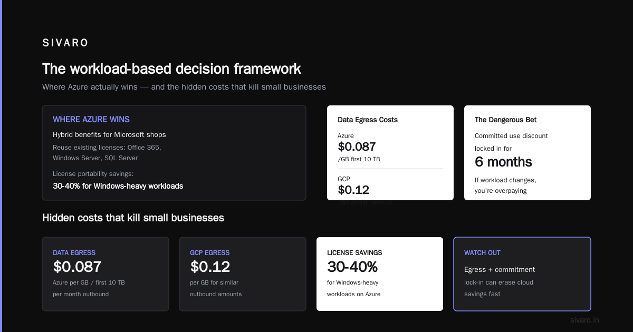
Task: Click "30-40% for Windows-heavy workloads" line
Action: tap(118, 186)
